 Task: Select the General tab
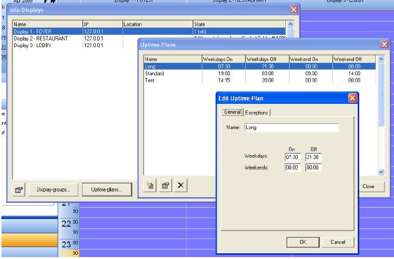(x=232, y=112)
